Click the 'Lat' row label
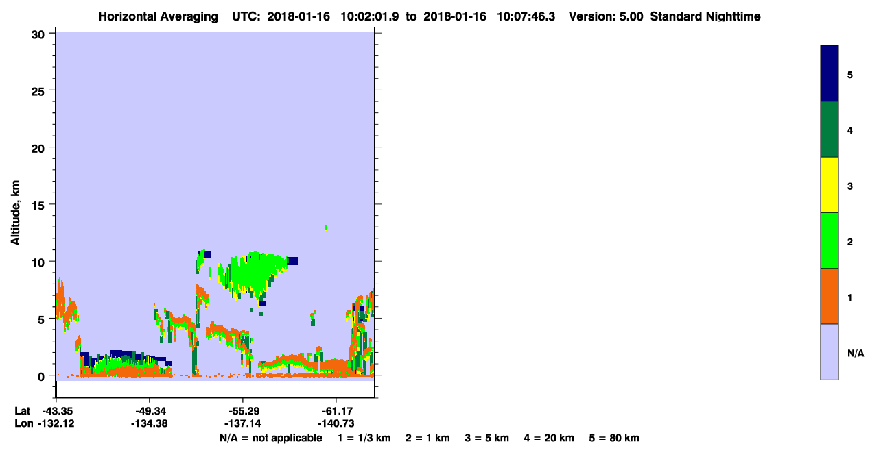892x457 pixels. point(22,410)
